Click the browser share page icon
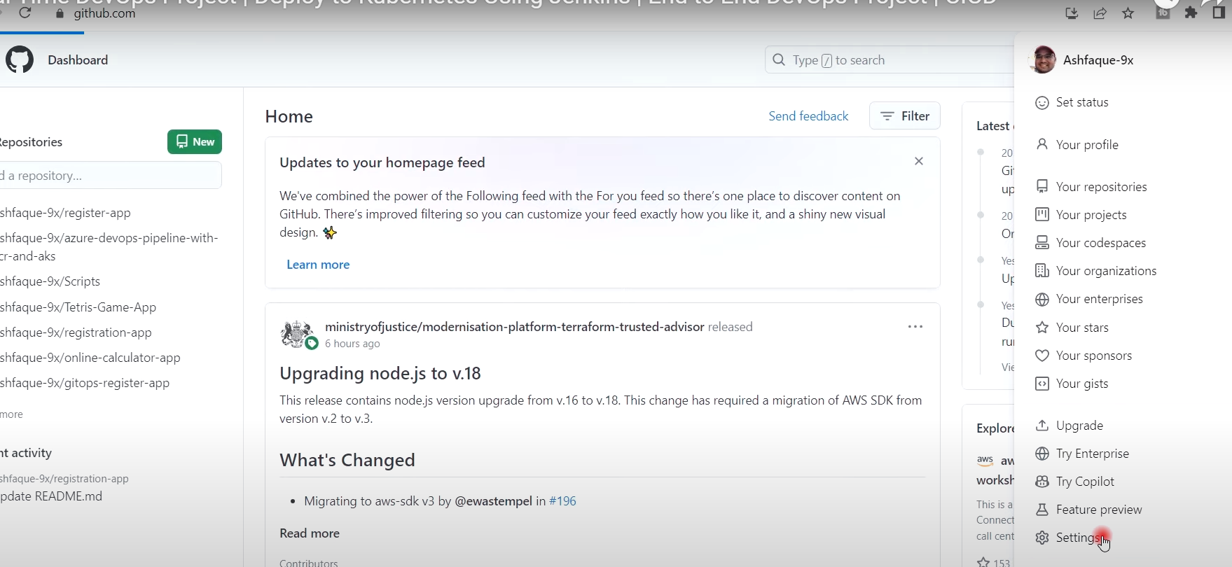This screenshot has height=567, width=1232. tap(1100, 13)
